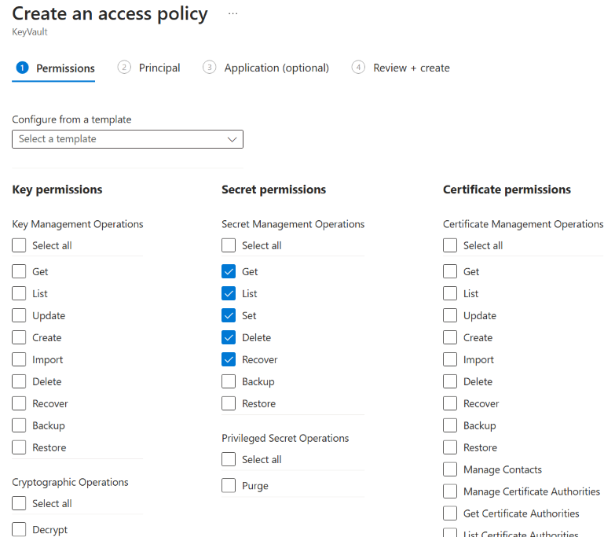Viewport: 604px width, 537px height.
Task: Click the template dropdown chevron arrow
Action: click(x=232, y=139)
